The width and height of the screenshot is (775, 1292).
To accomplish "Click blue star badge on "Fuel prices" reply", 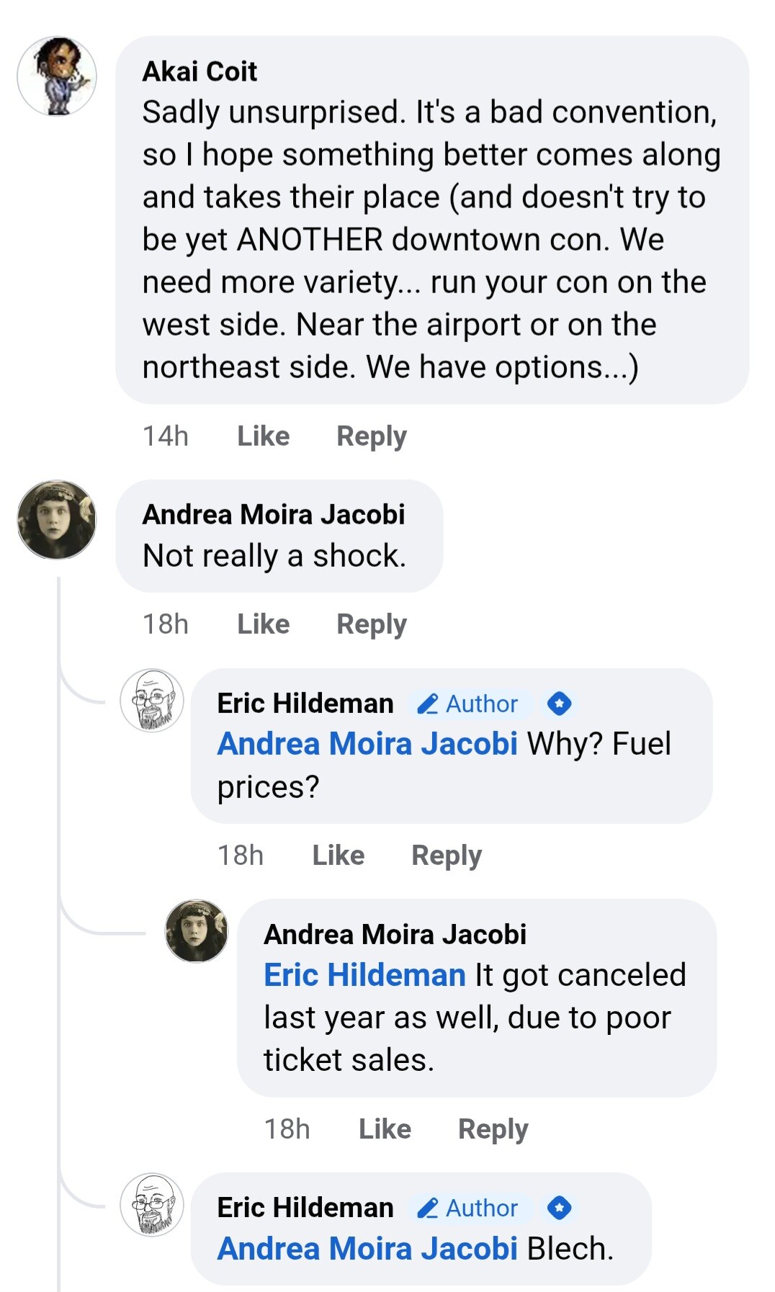I will pos(559,704).
